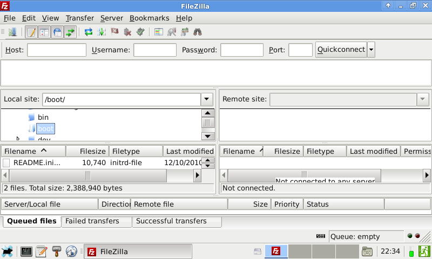Open the Site Manager icon
432x259 pixels.
(x=12, y=32)
